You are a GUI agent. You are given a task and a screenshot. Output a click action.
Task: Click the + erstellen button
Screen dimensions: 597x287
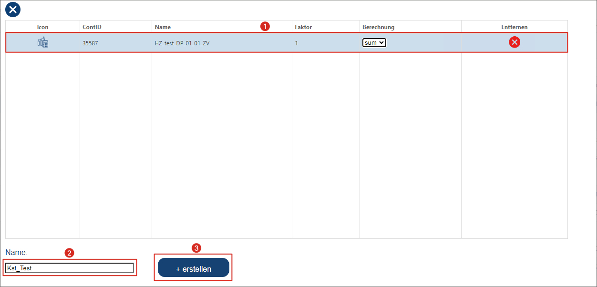[x=194, y=268]
